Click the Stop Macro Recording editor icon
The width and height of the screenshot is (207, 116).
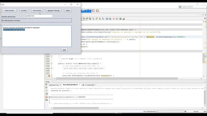click(x=117, y=19)
